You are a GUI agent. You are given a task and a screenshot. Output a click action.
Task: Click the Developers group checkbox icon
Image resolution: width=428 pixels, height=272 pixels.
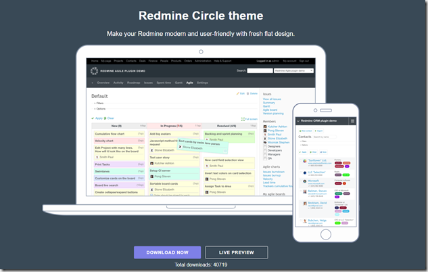tap(265, 150)
